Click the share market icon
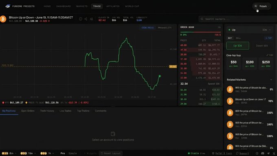Viewport: 277px width, 156px height. 86,19
